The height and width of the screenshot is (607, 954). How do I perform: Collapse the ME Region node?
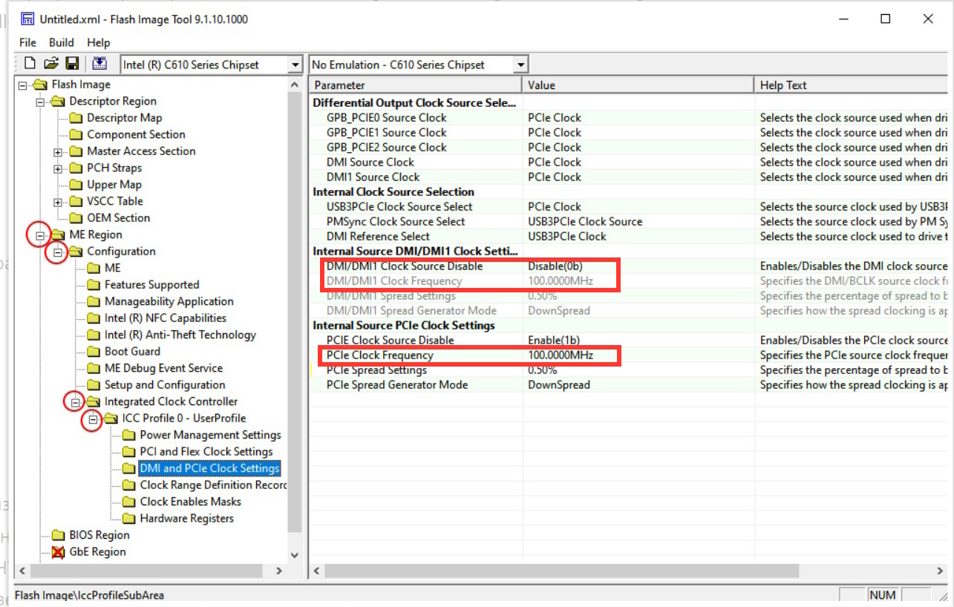[40, 235]
